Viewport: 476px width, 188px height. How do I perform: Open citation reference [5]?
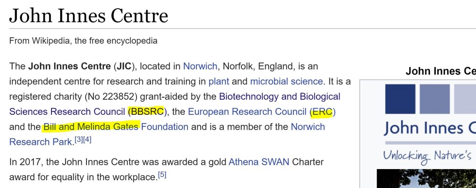click(x=162, y=175)
